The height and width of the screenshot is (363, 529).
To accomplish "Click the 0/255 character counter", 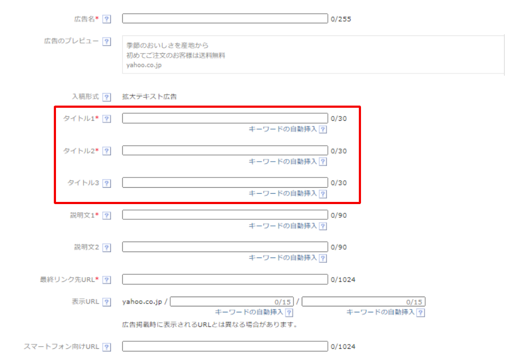I will [341, 19].
